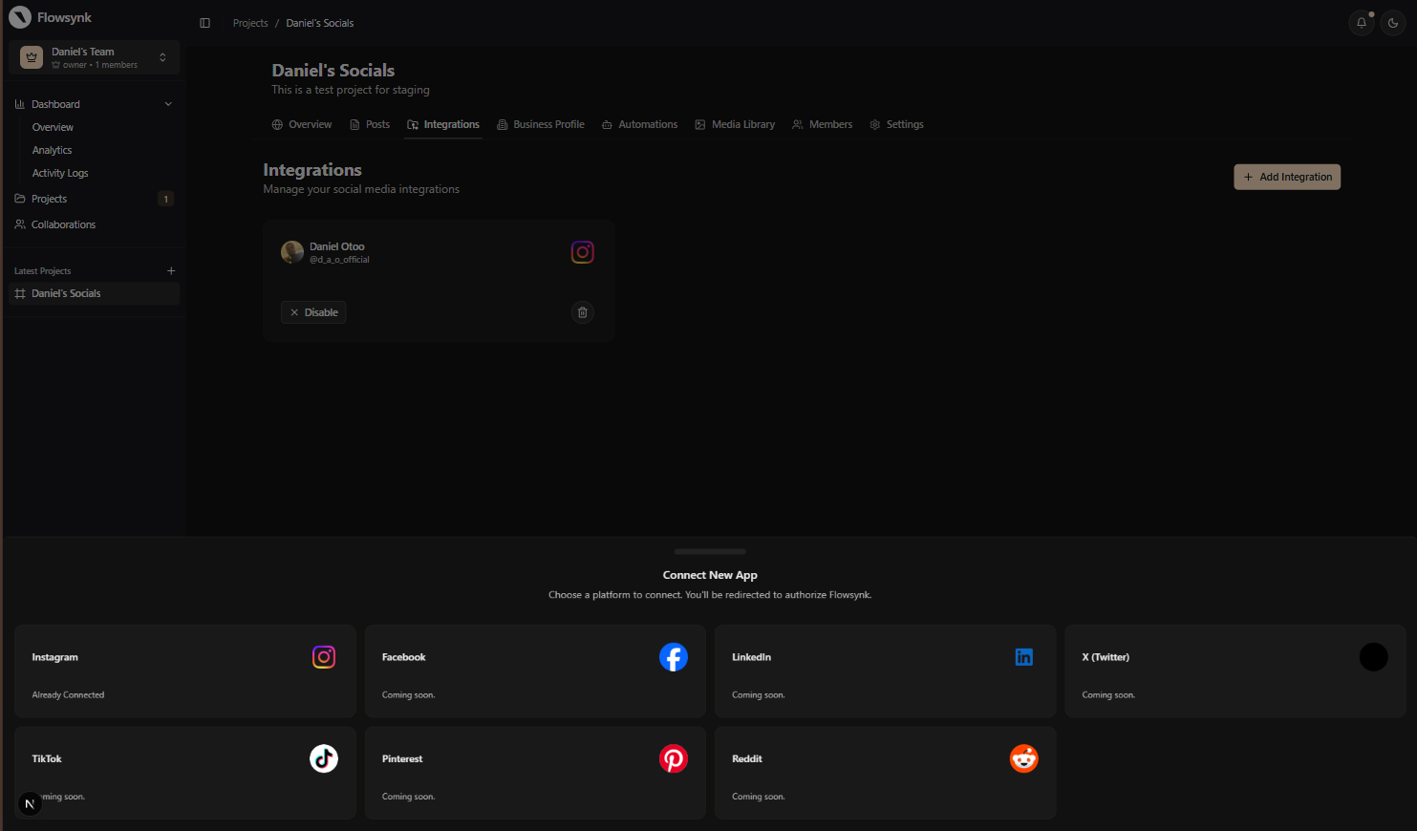Choose the Reddit platform icon
The height and width of the screenshot is (831, 1417).
point(1023,758)
